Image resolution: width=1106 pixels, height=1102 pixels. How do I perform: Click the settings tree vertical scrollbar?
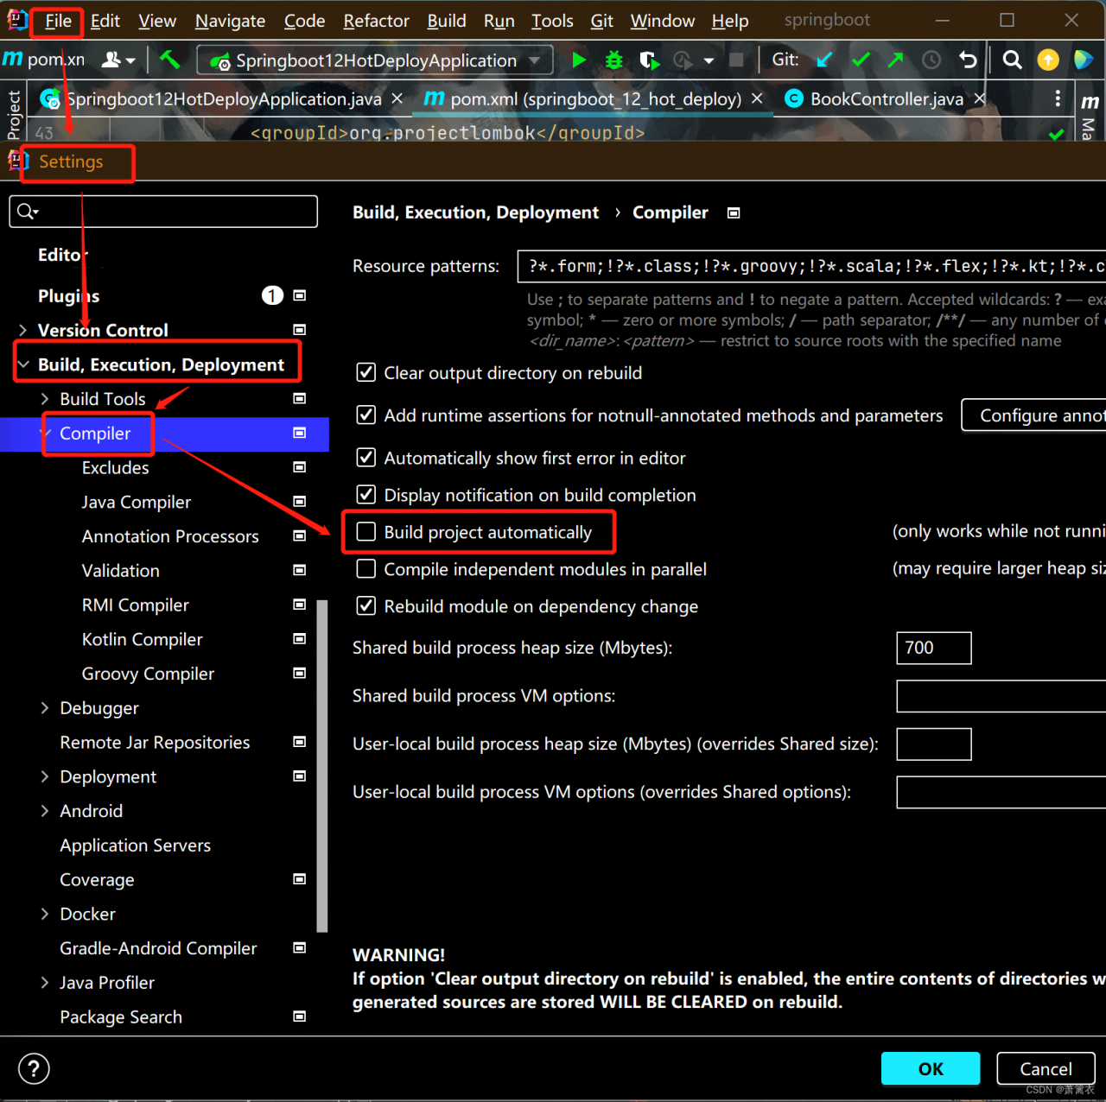point(322,766)
